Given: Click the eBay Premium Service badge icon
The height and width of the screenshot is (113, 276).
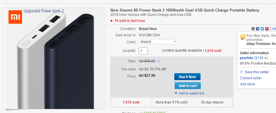Looking at the screenshot, I should click(x=243, y=37).
